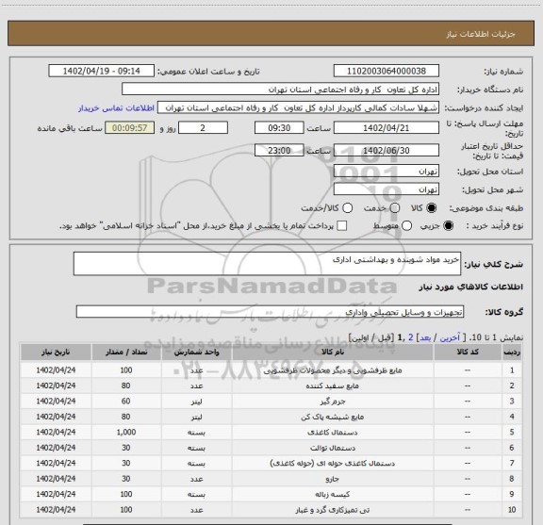Click the کد کالا column header
The width and height of the screenshot is (543, 525).
click(x=468, y=353)
